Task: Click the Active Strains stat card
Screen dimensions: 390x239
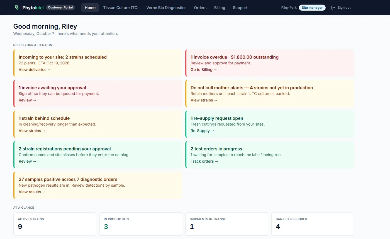Action: click(x=55, y=224)
